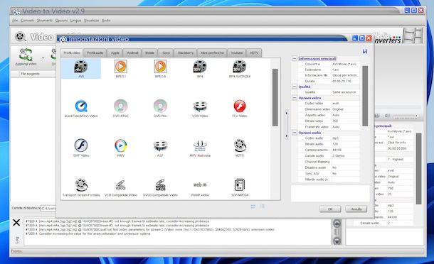Screen dimensions: 434x264
Task: Choose the MPEG I format icon
Action: (x=121, y=67)
